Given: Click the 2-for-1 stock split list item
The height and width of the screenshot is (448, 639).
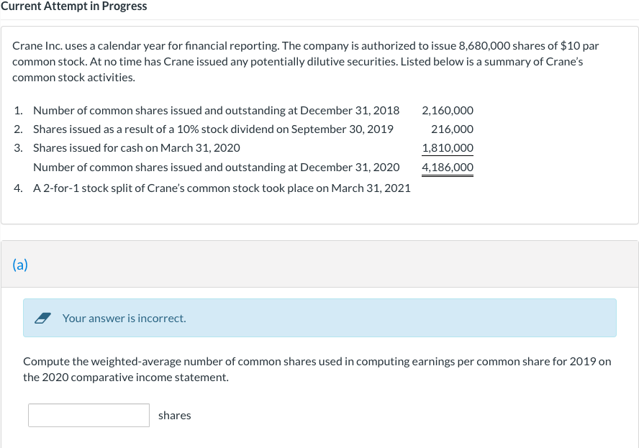Looking at the screenshot, I should point(222,188).
